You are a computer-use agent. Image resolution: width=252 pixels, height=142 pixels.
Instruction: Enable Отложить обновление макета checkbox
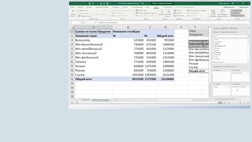tap(214, 99)
